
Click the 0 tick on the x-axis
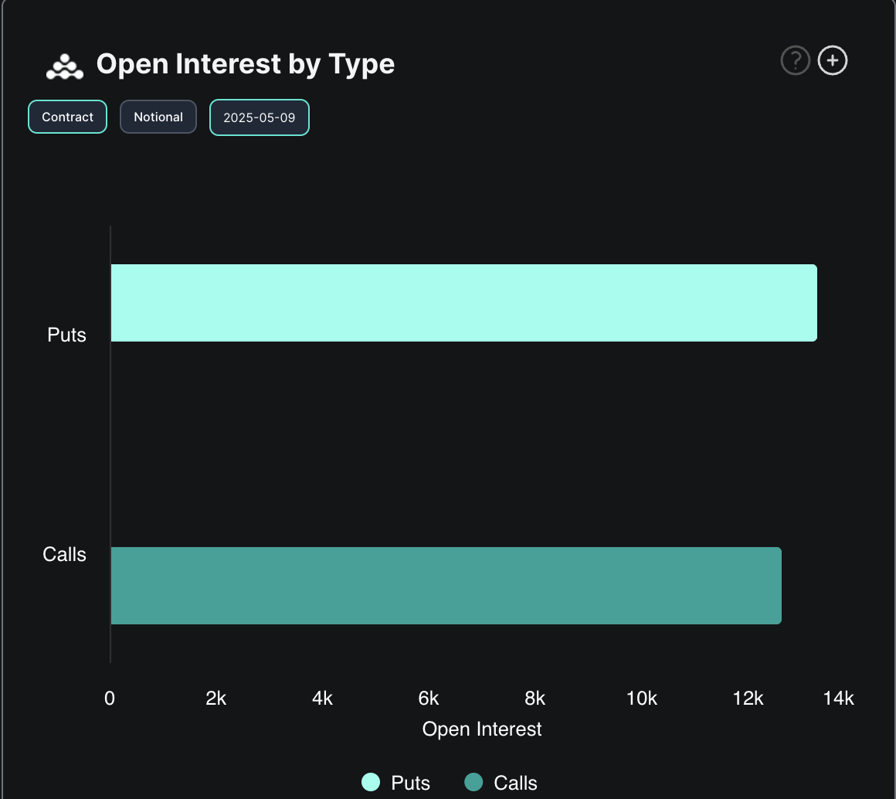110,699
